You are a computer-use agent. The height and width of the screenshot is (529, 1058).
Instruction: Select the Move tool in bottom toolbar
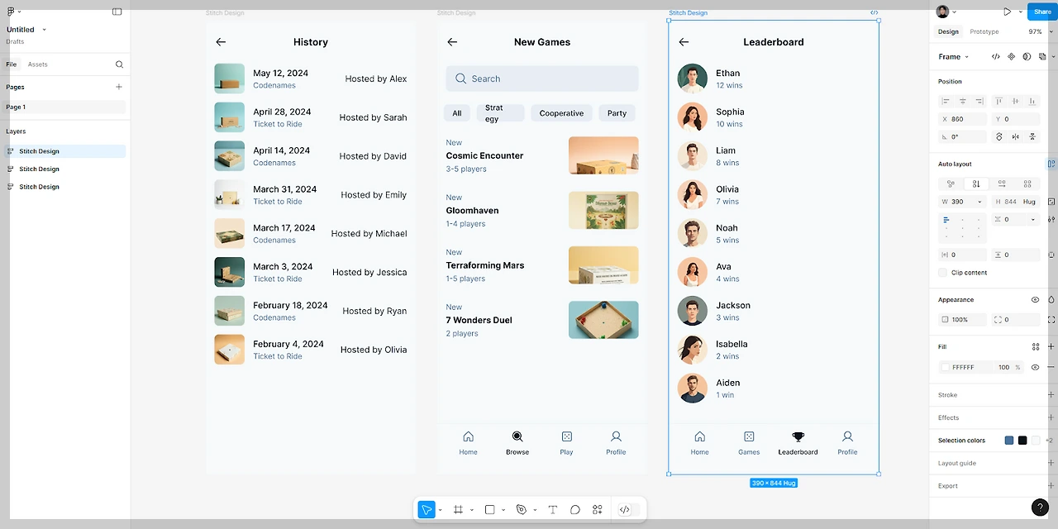pyautogui.click(x=427, y=510)
